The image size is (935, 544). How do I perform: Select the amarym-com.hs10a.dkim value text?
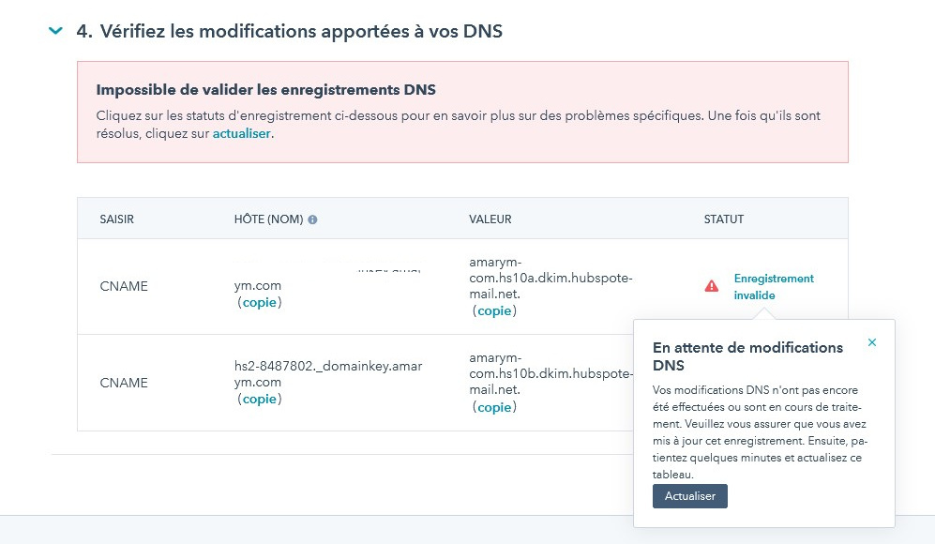click(x=551, y=278)
